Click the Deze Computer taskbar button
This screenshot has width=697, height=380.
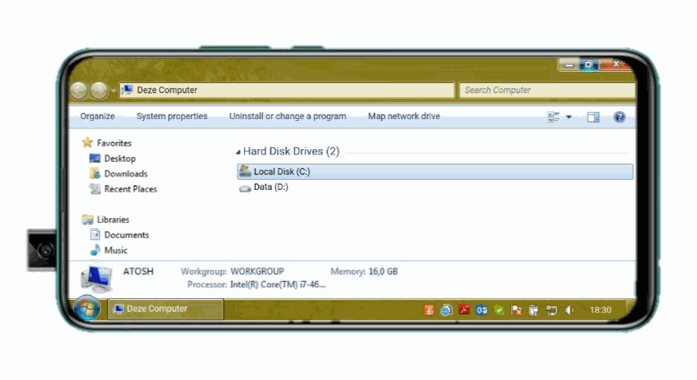(166, 309)
